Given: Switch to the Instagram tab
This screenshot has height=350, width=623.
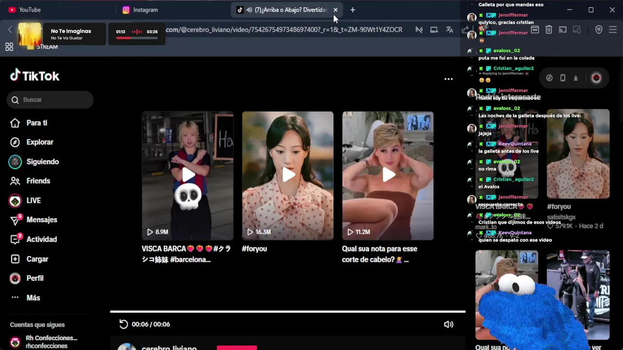Looking at the screenshot, I should (140, 10).
